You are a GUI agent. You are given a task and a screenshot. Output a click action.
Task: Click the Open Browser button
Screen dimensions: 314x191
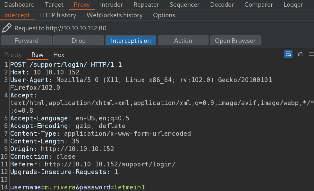click(x=235, y=41)
